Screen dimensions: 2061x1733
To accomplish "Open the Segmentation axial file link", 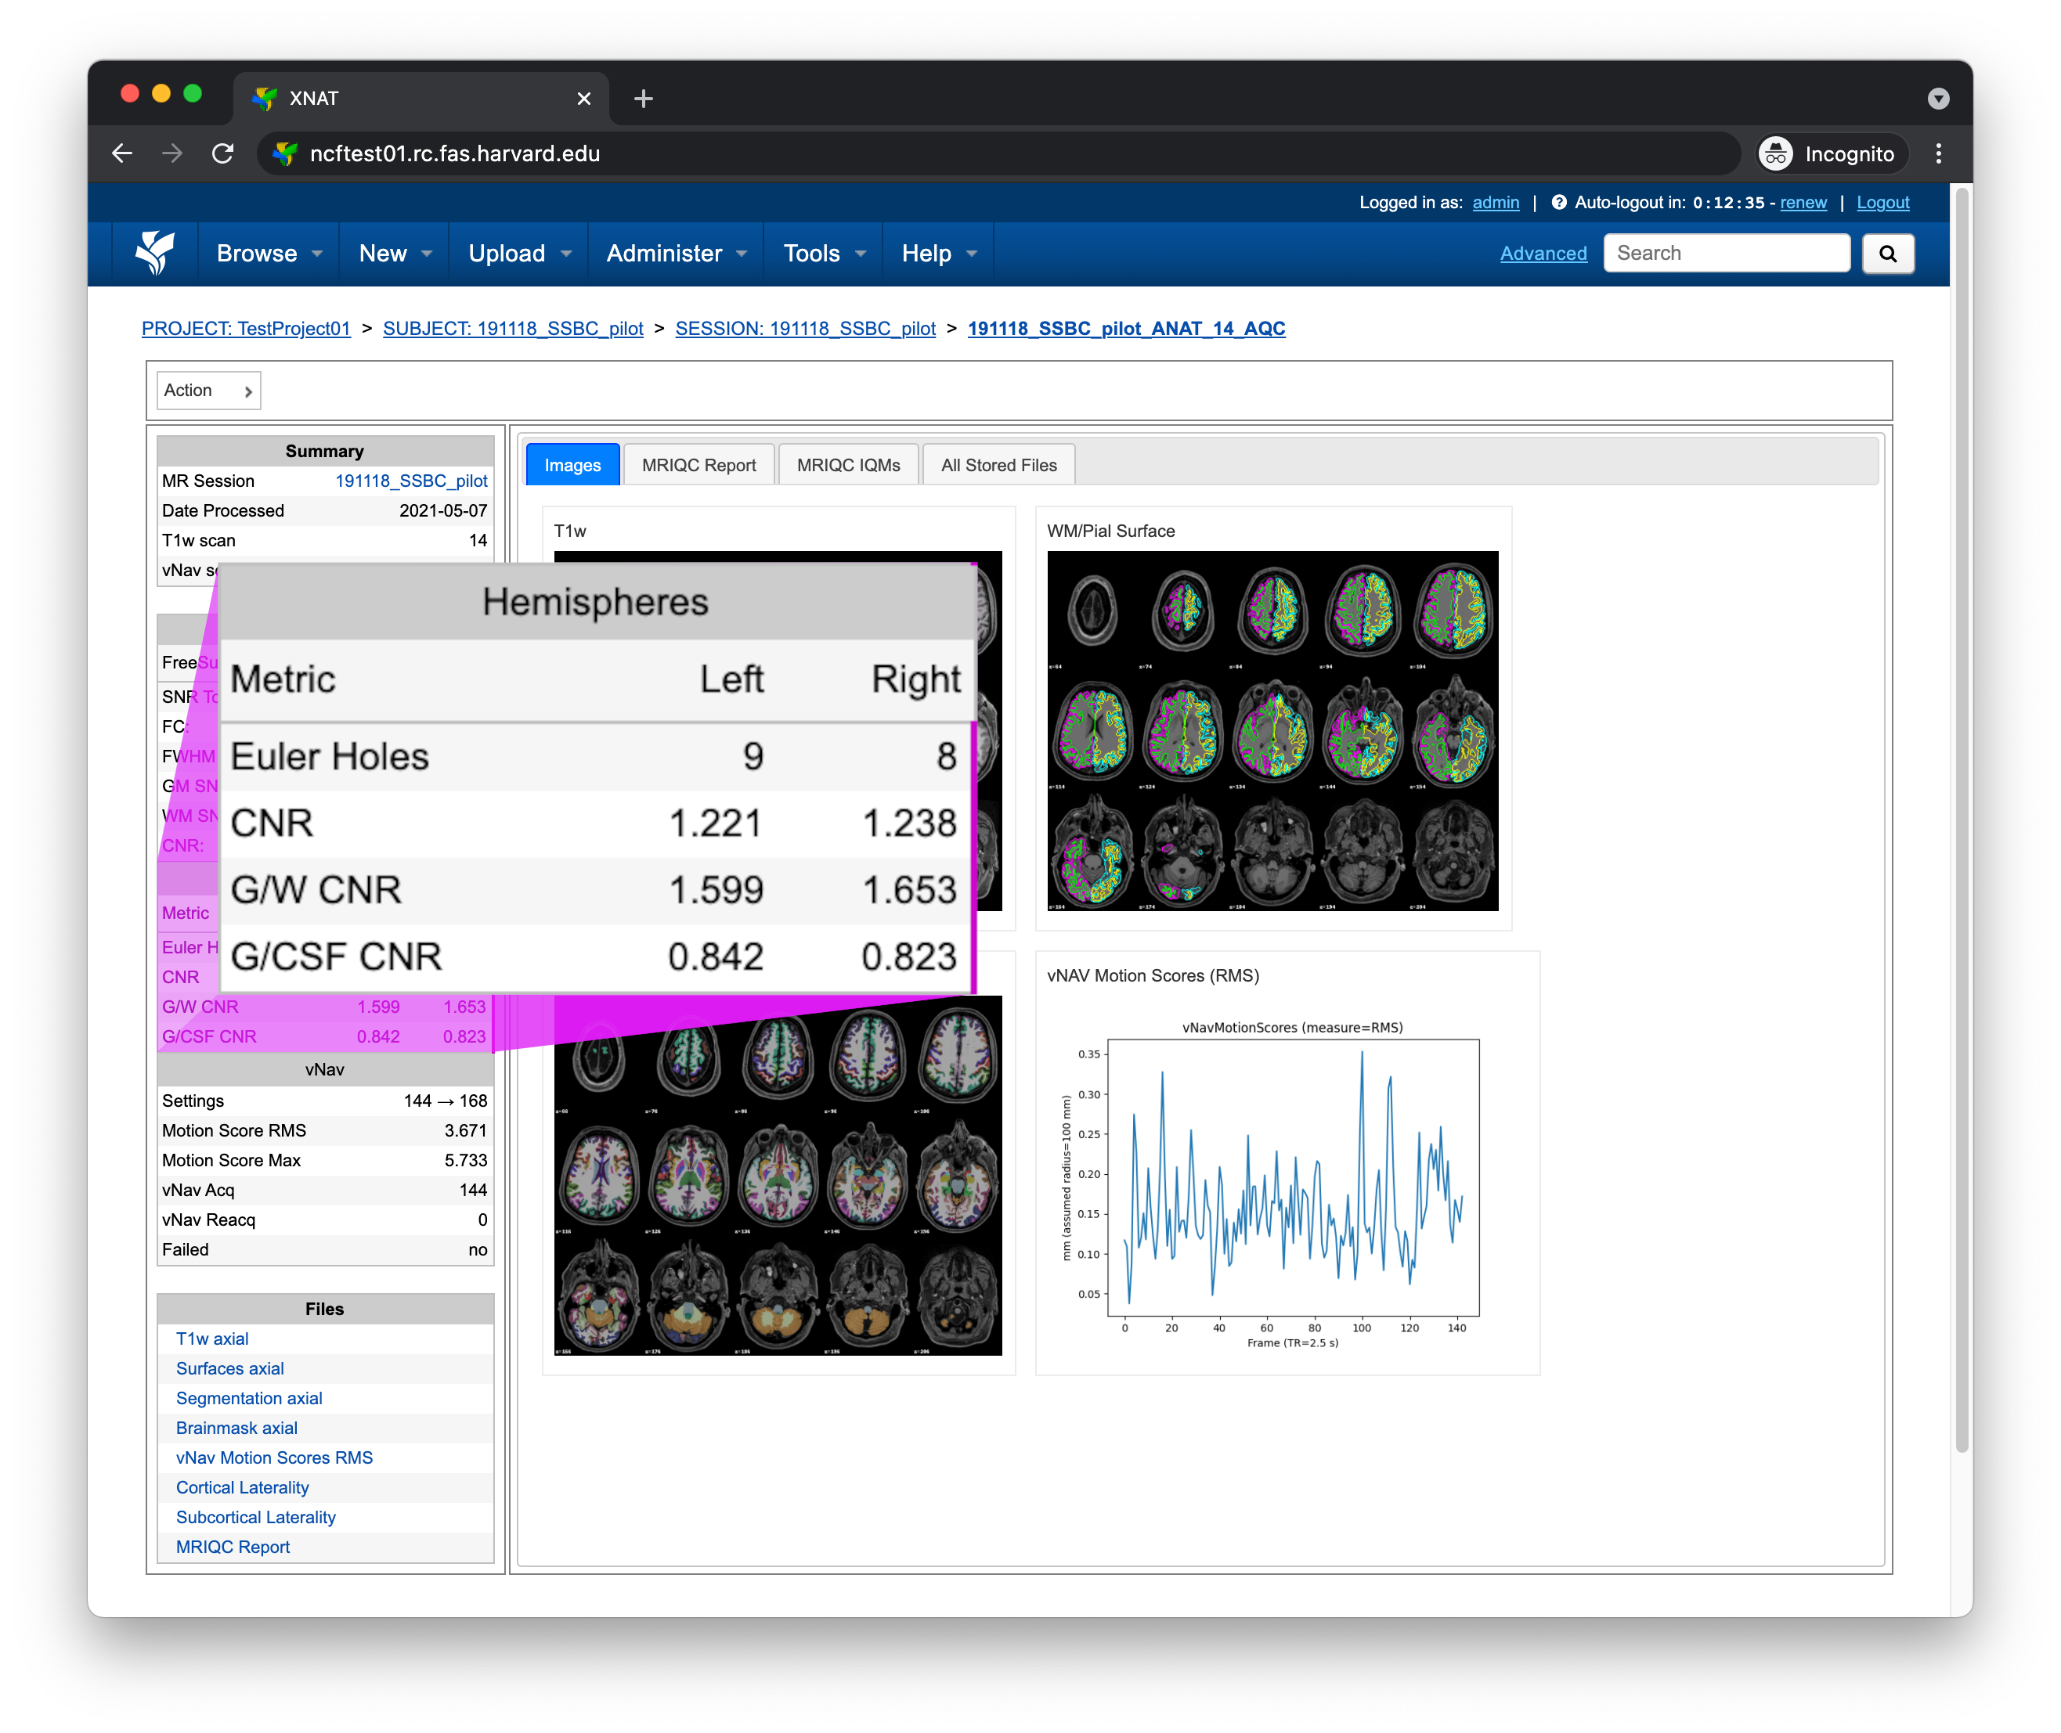I will point(249,1397).
